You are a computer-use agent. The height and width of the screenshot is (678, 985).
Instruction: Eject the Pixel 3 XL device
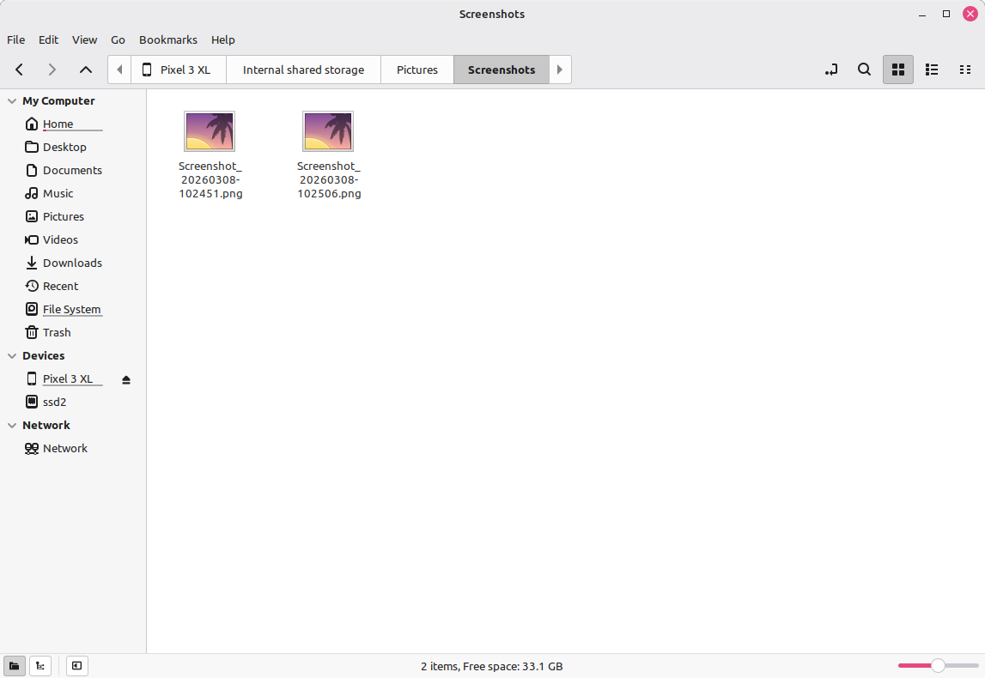pos(126,379)
